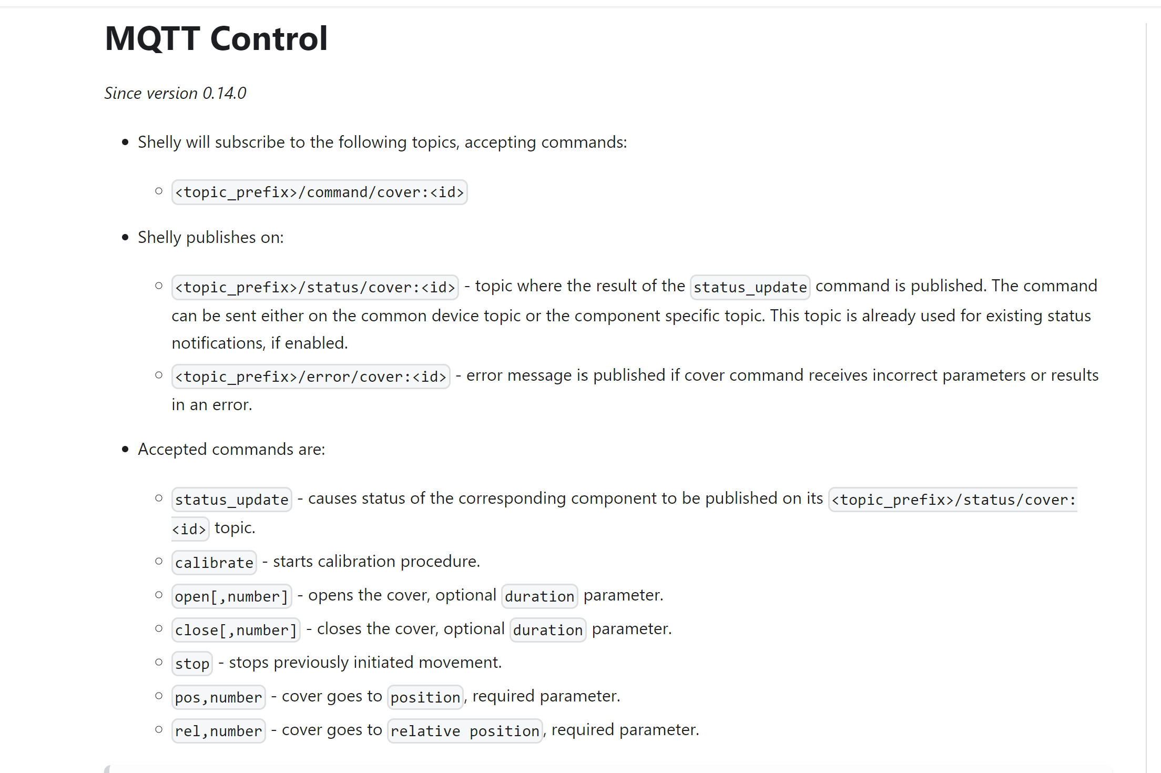
Task: Click duration parameter in the open command line
Action: pyautogui.click(x=539, y=596)
